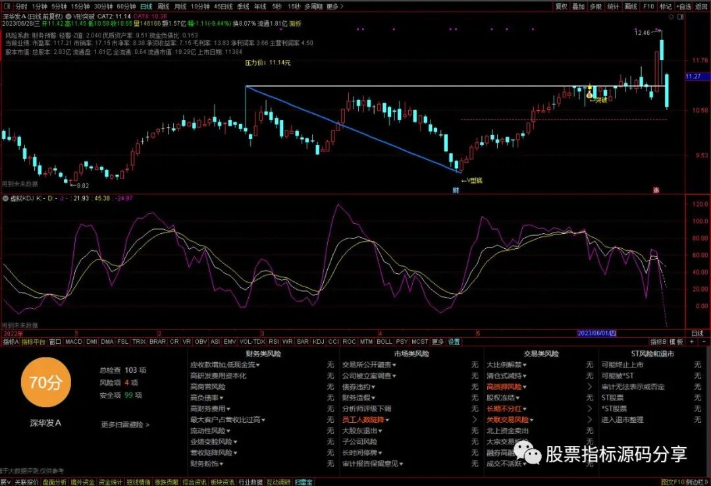Click the 返回 button
The image size is (711, 486).
(701, 7)
